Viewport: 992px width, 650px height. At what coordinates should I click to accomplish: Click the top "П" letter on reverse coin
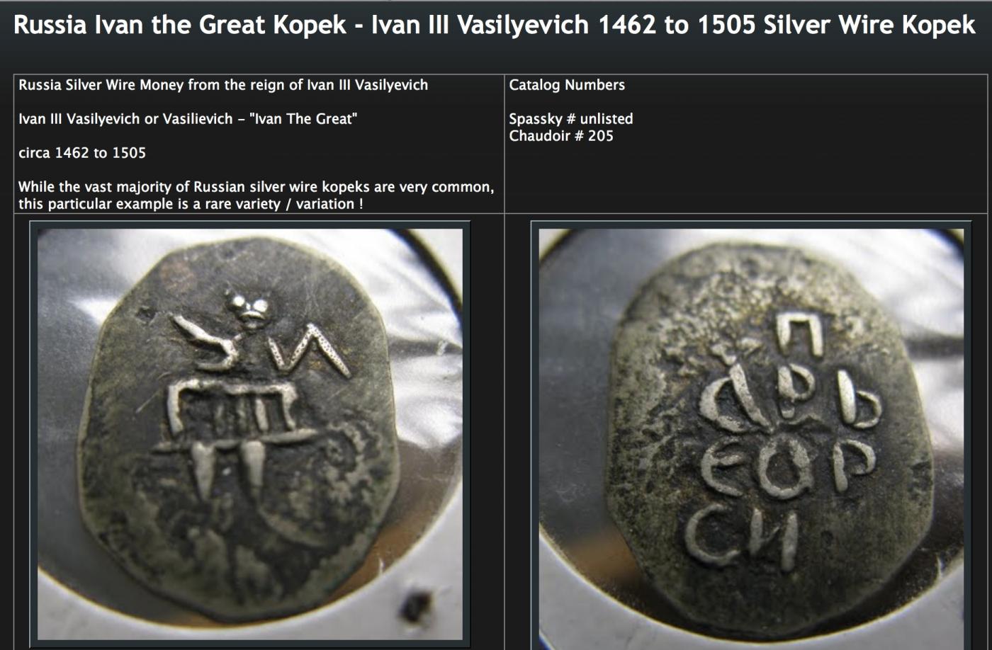800,335
